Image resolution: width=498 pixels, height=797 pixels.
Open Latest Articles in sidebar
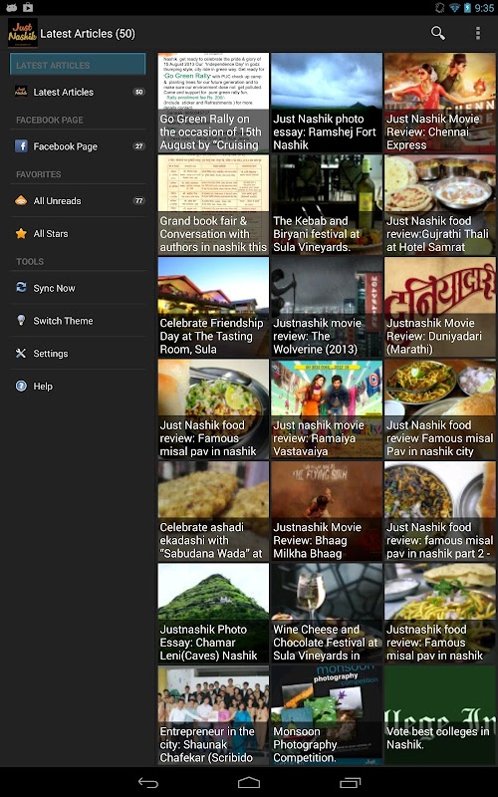(78, 92)
